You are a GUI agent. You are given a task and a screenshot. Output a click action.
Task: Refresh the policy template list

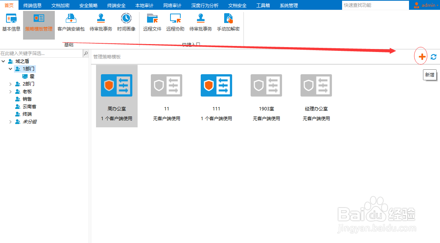(x=434, y=56)
